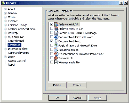Select the Mouse item label
This screenshot has width=129, height=103.
pos(12,17)
